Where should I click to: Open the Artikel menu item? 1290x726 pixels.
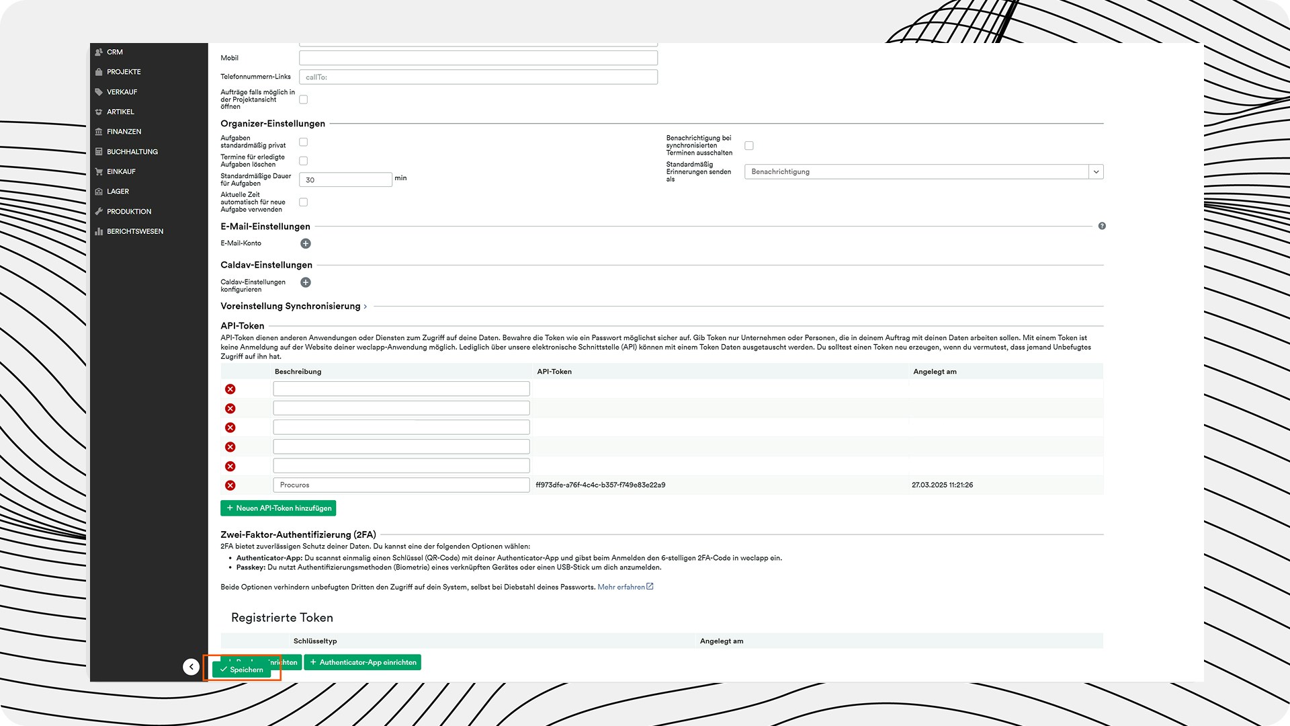tap(120, 112)
